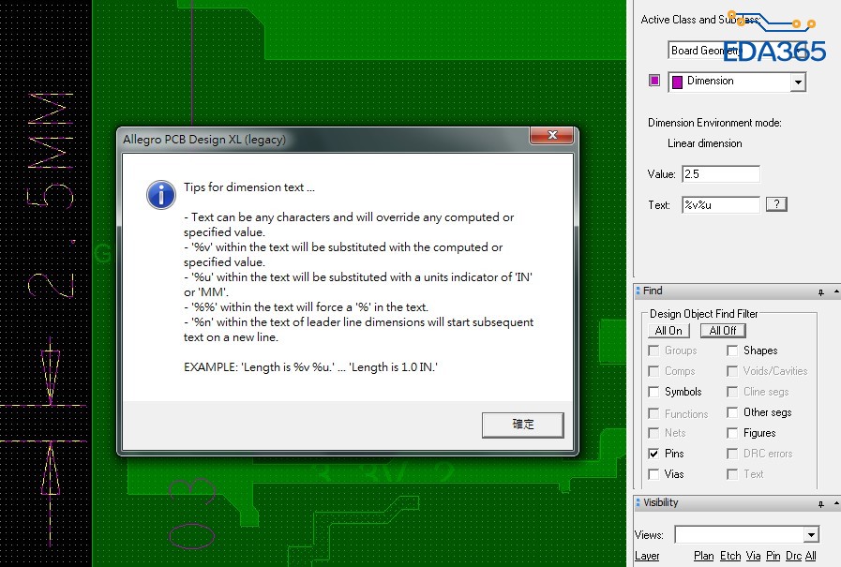Click the Drc column link in Visibility
Screen dimensions: 841x567
[x=793, y=556]
